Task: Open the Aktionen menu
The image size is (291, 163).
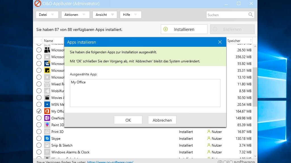Action: point(75,15)
